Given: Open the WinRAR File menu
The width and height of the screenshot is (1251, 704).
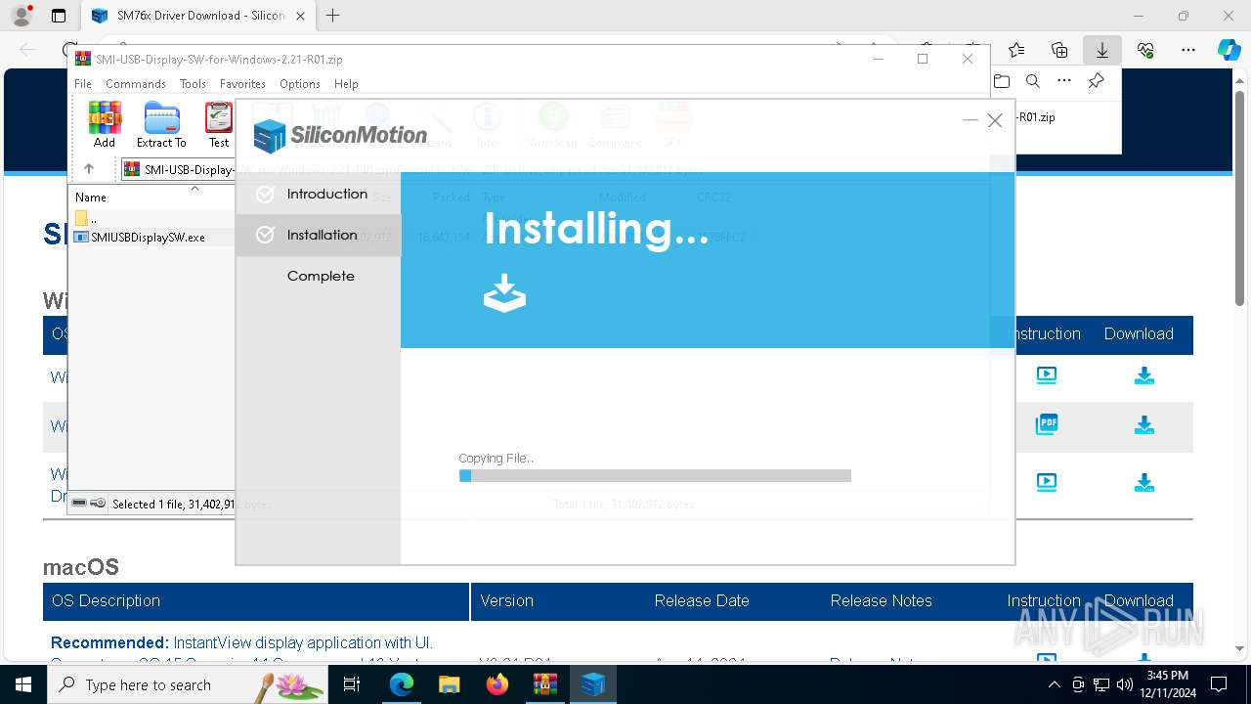Looking at the screenshot, I should 83,84.
